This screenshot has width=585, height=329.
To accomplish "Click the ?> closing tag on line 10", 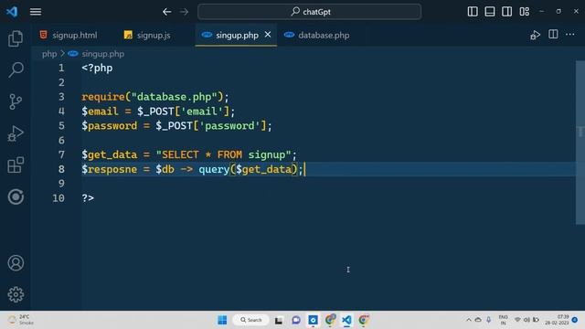I will [88, 198].
